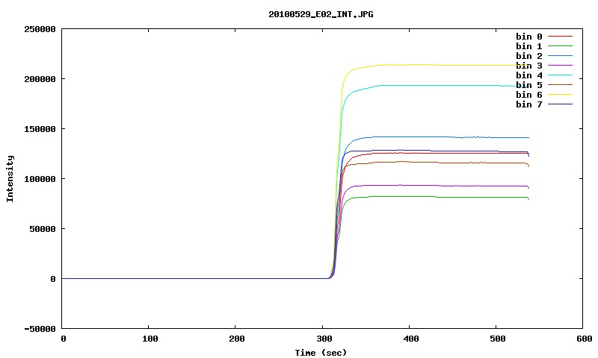The height and width of the screenshot is (358, 598).
Task: Click the cyan line sample beside bin 4
Action: [560, 75]
